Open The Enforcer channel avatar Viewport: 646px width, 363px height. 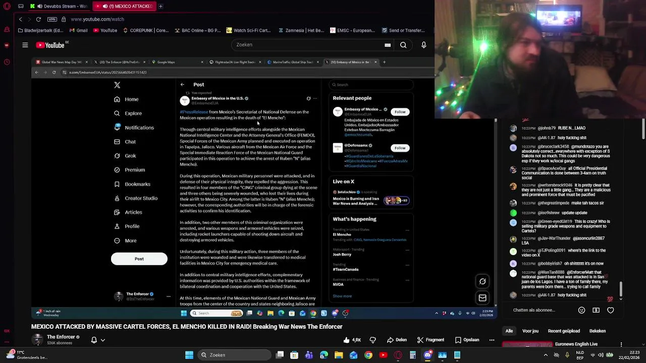coord(37,339)
